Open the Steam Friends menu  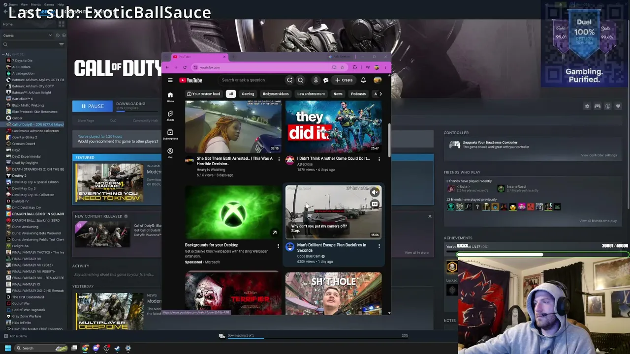tap(35, 4)
